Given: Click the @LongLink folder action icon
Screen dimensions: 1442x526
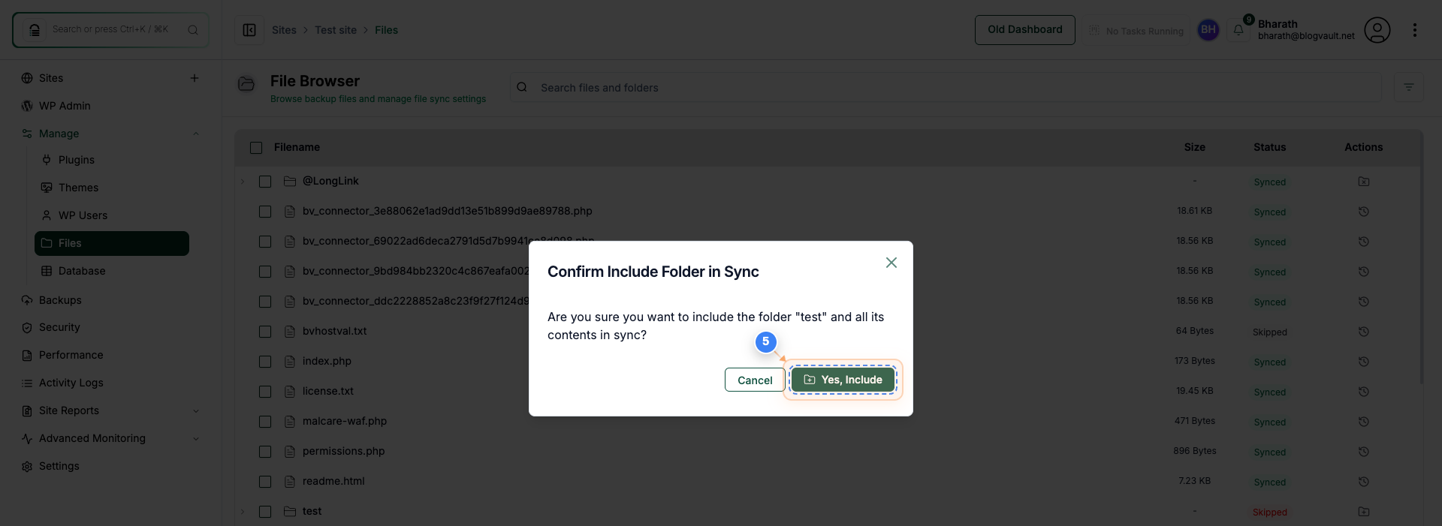Looking at the screenshot, I should pyautogui.click(x=1364, y=182).
